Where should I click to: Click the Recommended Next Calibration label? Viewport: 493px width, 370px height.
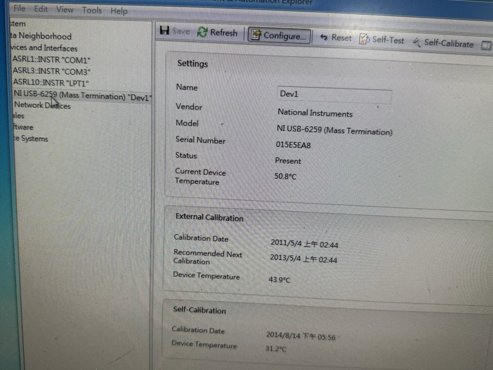pos(208,257)
